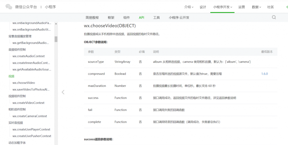This screenshot has width=288, height=145.
Task: Open the 设计 menu item
Action: coord(203,7)
